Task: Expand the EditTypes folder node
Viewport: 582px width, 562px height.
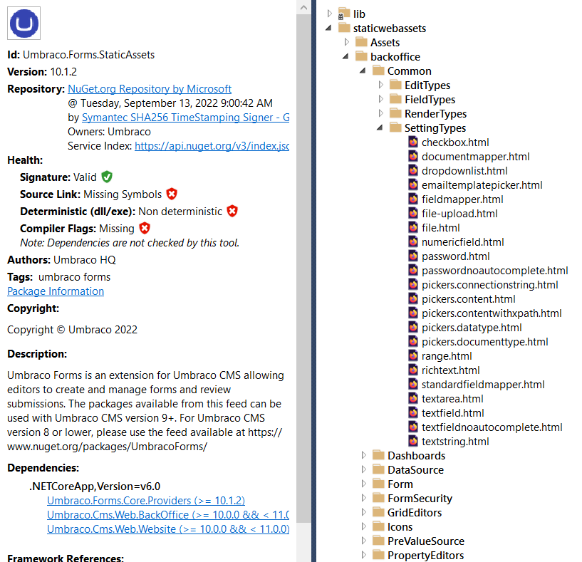Action: click(x=380, y=85)
